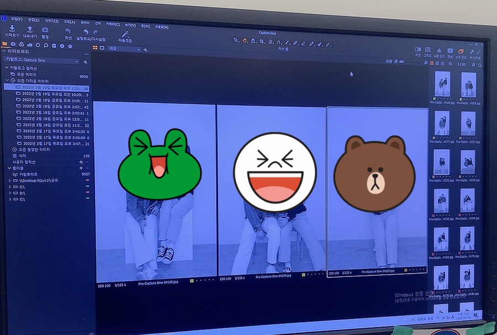497x335 pixels.
Task: Switch browser to grid thumbnail view
Action: (x=432, y=63)
